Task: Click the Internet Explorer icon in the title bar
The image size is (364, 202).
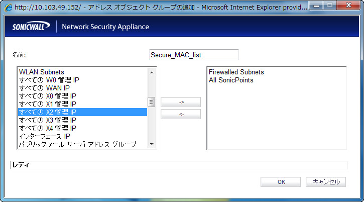Action: pyautogui.click(x=9, y=7)
